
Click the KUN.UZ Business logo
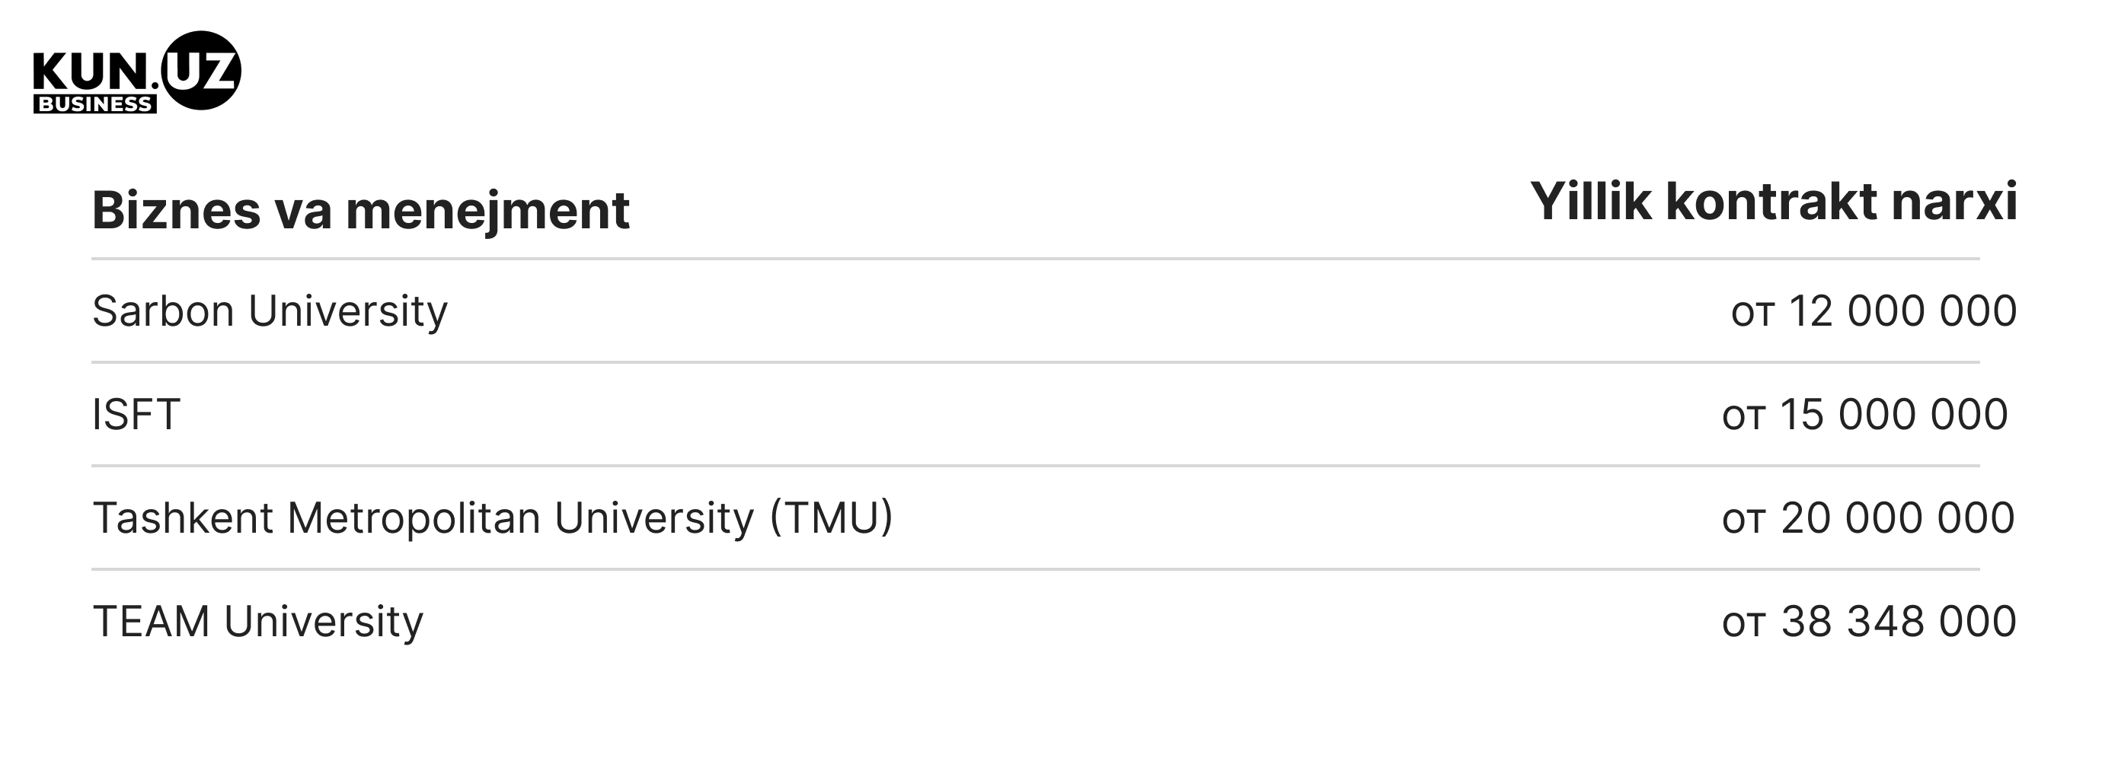(x=137, y=72)
